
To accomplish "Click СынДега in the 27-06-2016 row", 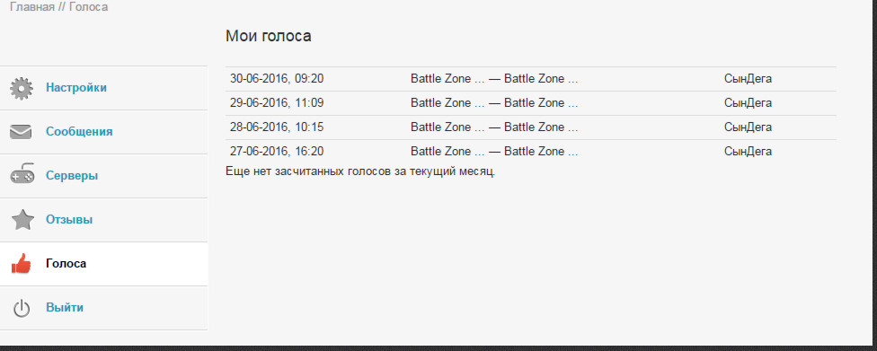I will click(748, 152).
